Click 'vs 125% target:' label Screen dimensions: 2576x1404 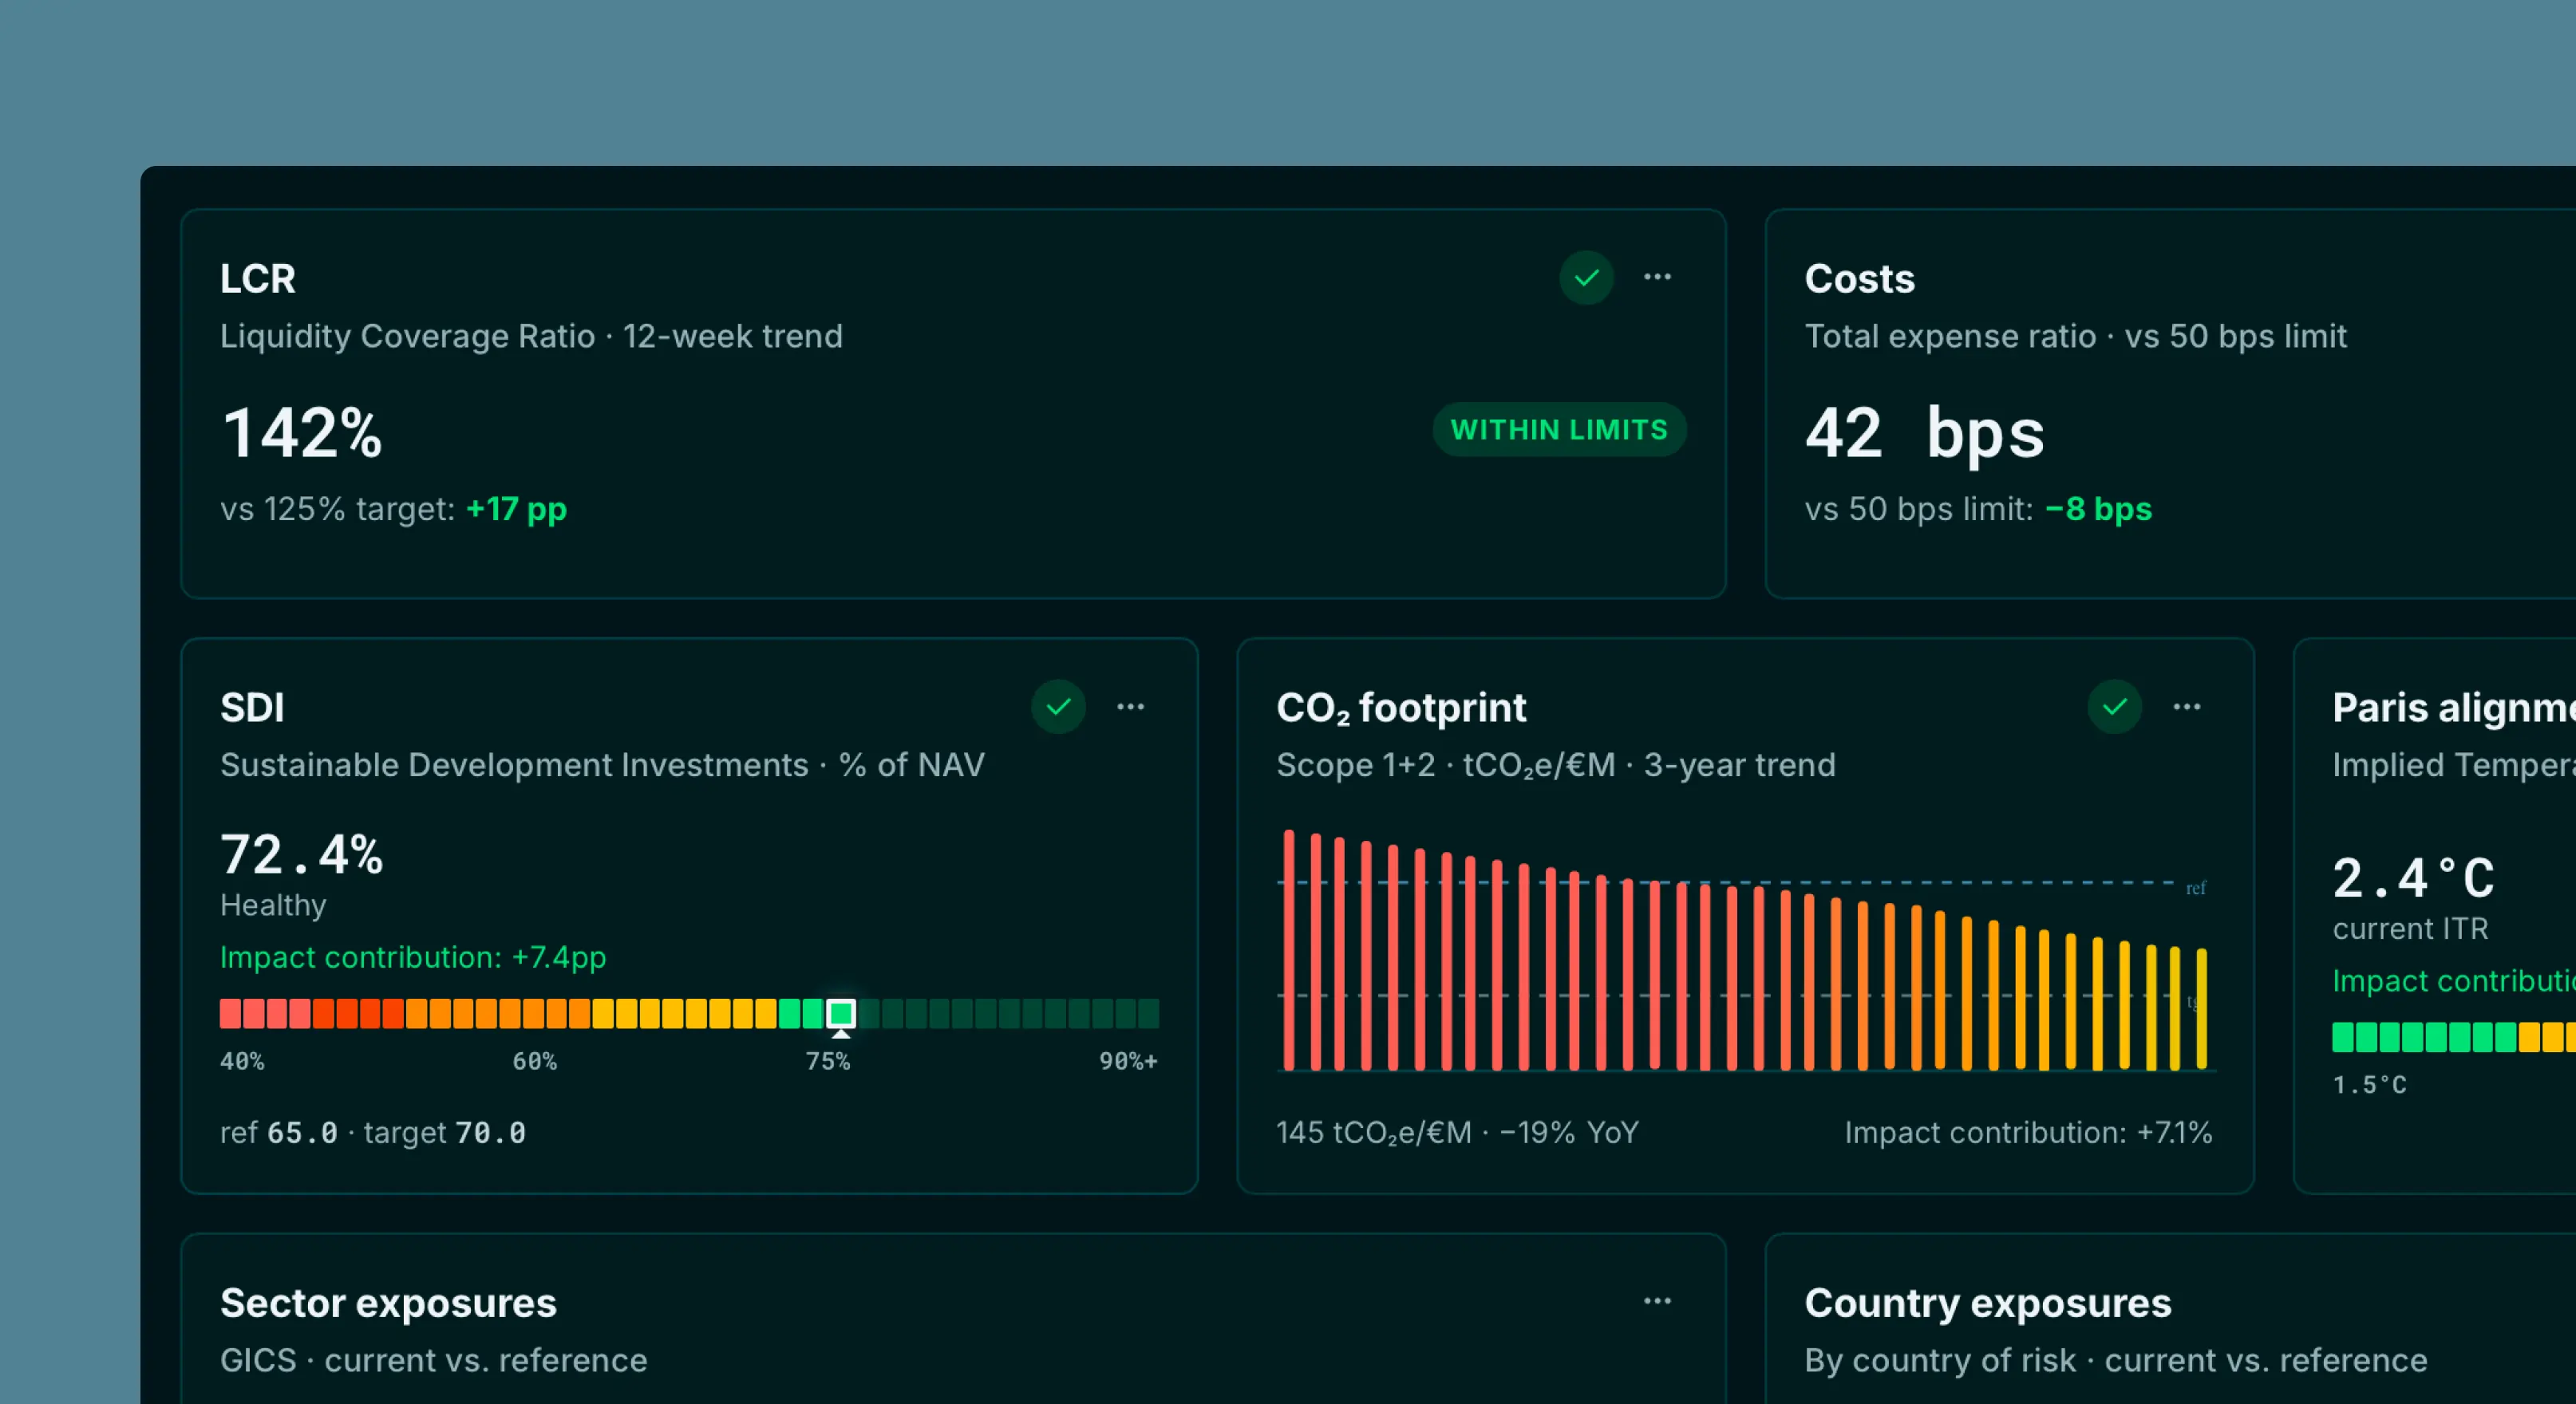pyautogui.click(x=338, y=509)
